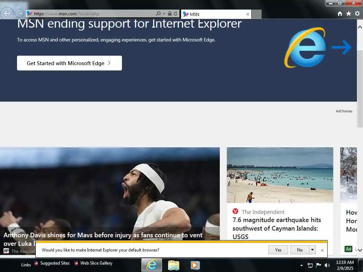363x272 pixels.
Task: Open the Tools gear menu
Action: [x=357, y=14]
